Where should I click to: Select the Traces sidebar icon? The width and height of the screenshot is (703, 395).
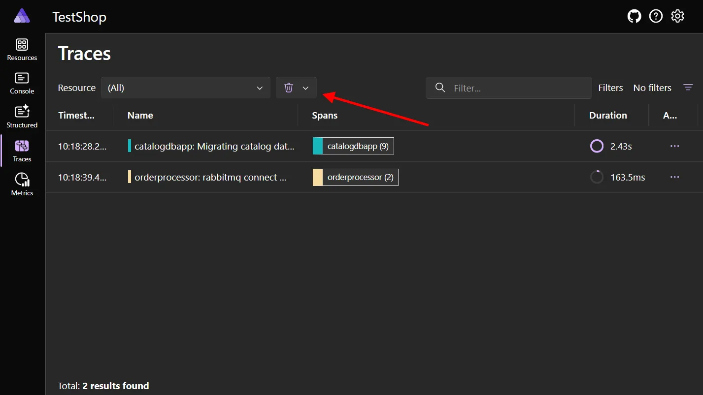22,150
